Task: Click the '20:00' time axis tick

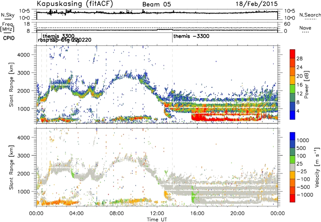Action: click(x=238, y=214)
